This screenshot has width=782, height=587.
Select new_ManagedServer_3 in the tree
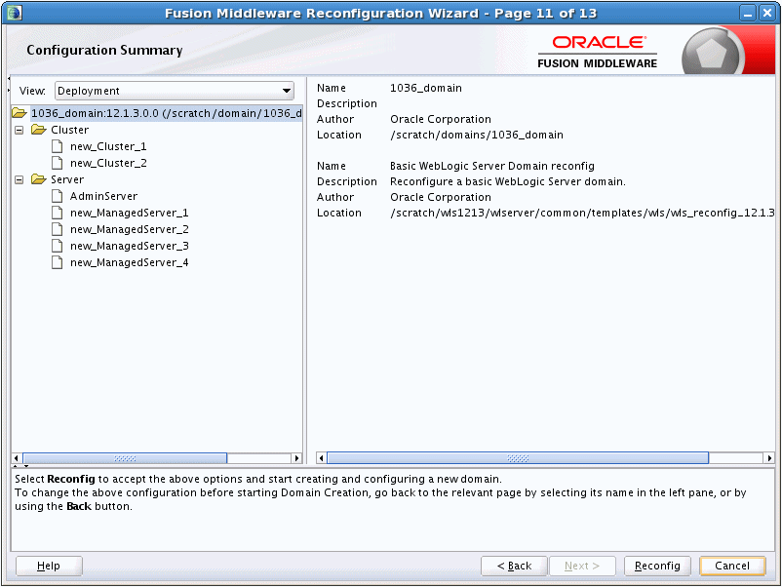pos(129,246)
